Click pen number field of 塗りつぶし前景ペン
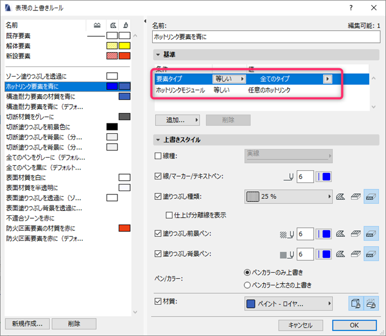The height and width of the screenshot is (336, 386). click(305, 234)
